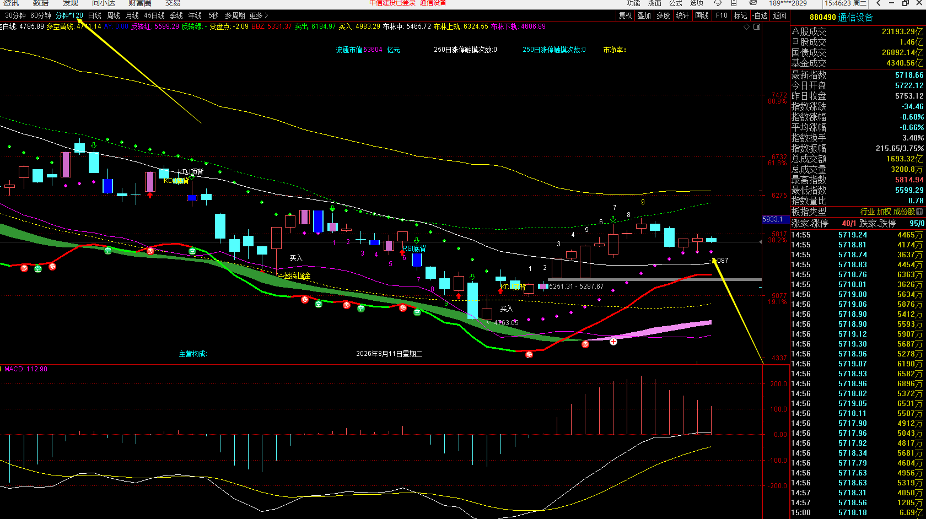Click the 复权 toolbar button

626,15
